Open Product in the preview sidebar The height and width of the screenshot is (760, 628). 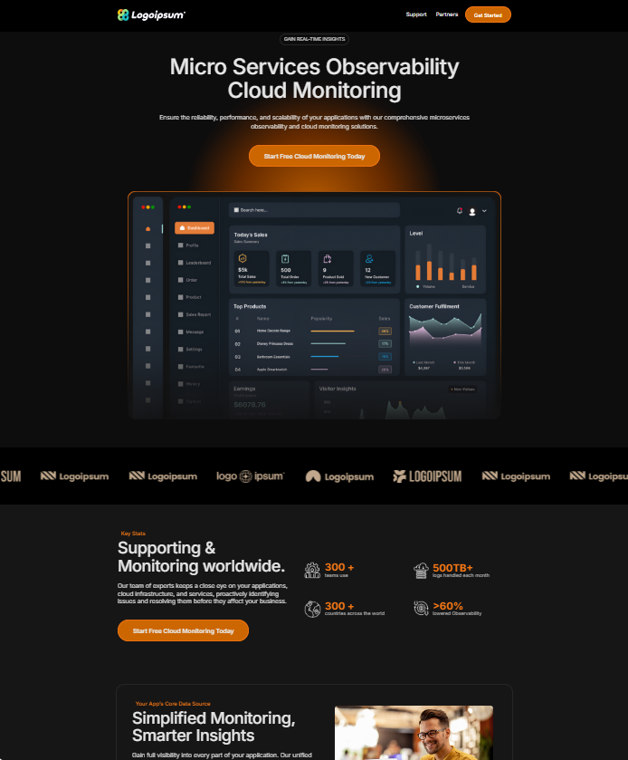click(x=189, y=297)
